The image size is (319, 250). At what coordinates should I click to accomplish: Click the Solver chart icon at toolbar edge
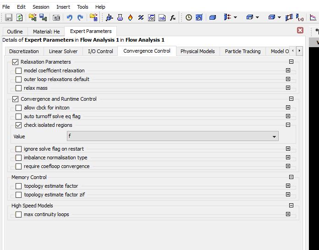[x=313, y=17]
